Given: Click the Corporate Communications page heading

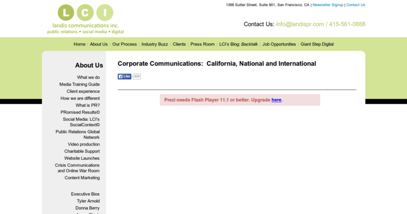Looking at the screenshot, I should [217, 64].
